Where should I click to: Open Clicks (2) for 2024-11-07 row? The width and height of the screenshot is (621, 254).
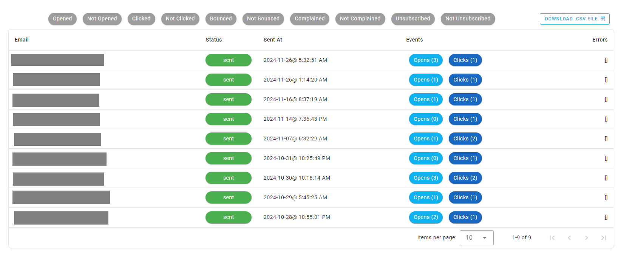[465, 139]
